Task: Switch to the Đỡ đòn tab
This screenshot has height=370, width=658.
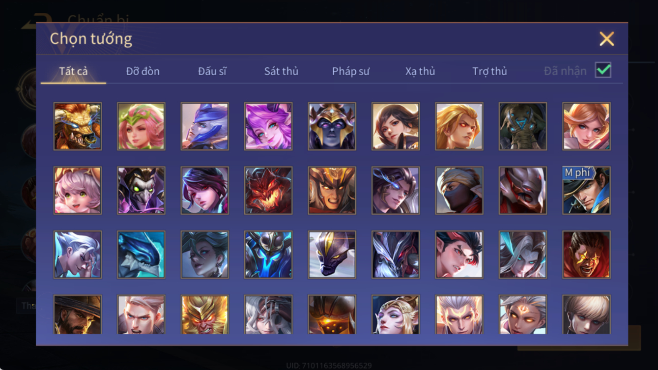Action: click(x=143, y=71)
